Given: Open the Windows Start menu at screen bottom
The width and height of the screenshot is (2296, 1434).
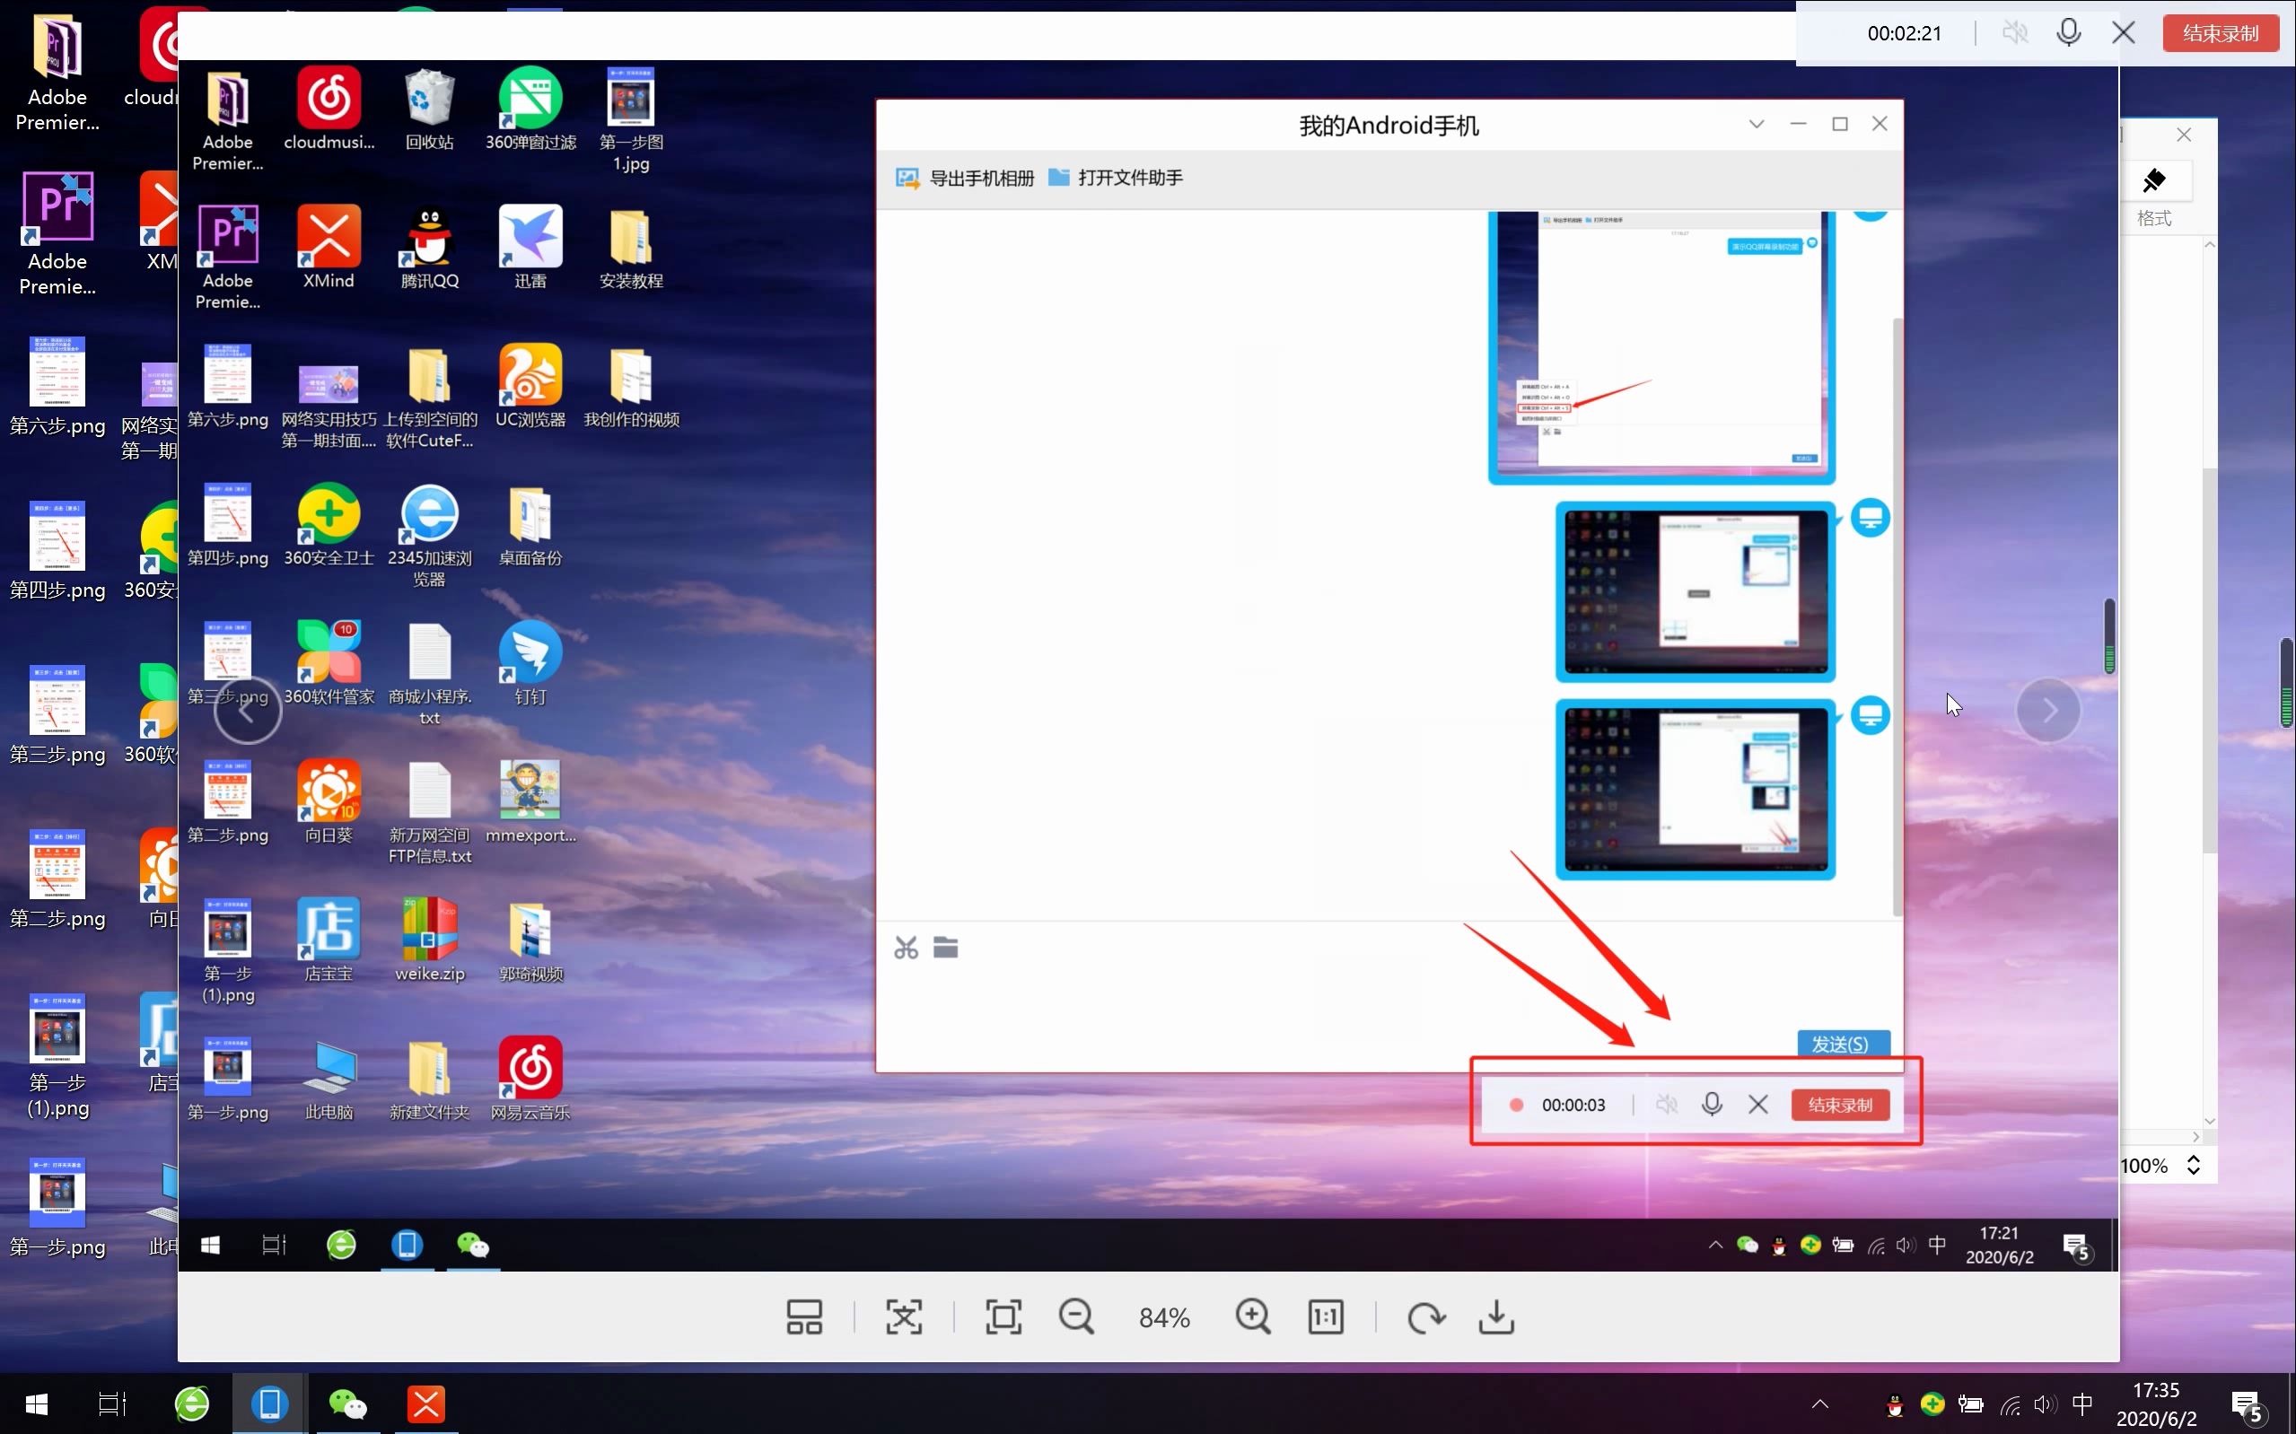Looking at the screenshot, I should pyautogui.click(x=37, y=1403).
